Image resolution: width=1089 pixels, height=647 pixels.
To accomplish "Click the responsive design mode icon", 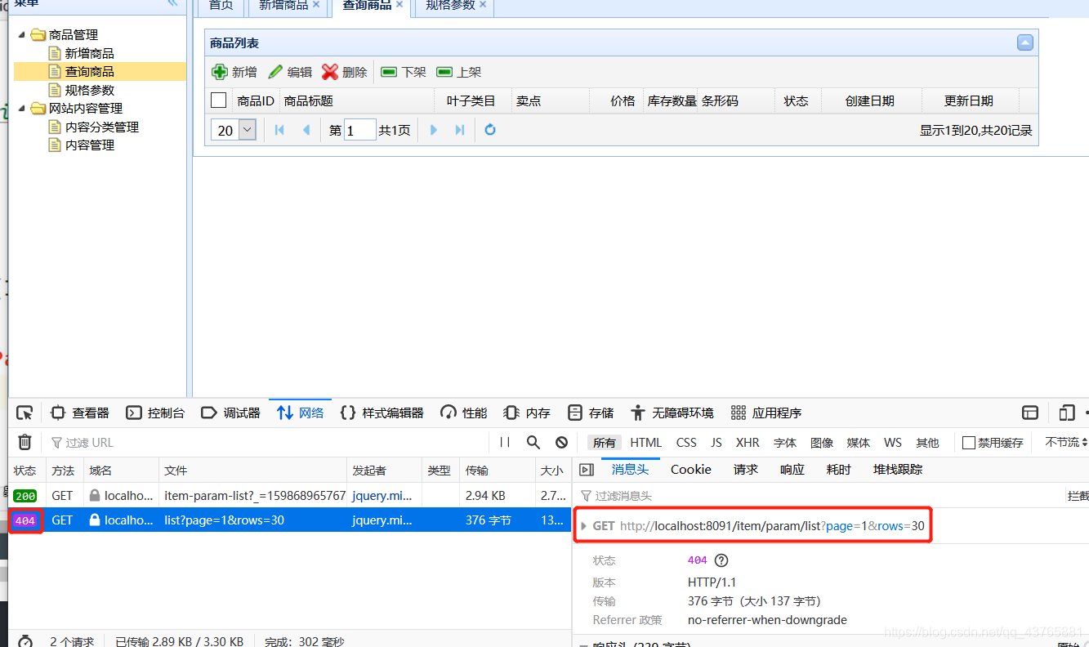I will pyautogui.click(x=1066, y=413).
